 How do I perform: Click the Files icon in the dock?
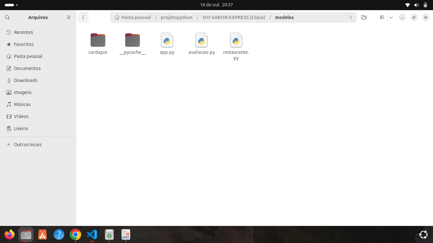point(26,234)
